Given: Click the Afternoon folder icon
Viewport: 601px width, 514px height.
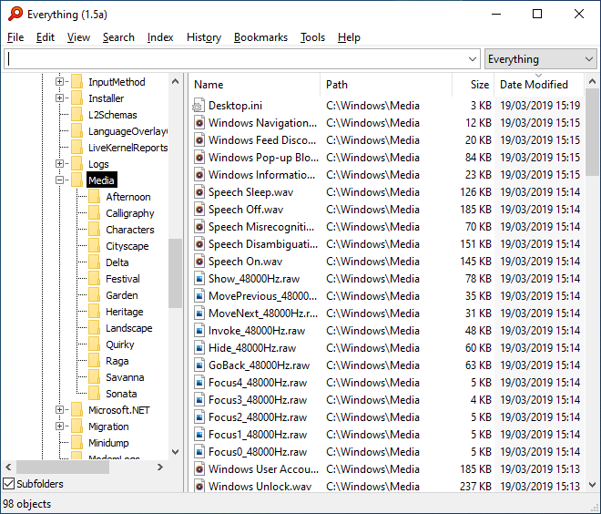Looking at the screenshot, I should click(95, 197).
